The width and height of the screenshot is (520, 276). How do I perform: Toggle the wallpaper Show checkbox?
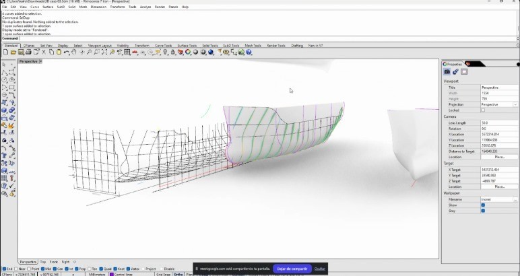click(x=483, y=205)
